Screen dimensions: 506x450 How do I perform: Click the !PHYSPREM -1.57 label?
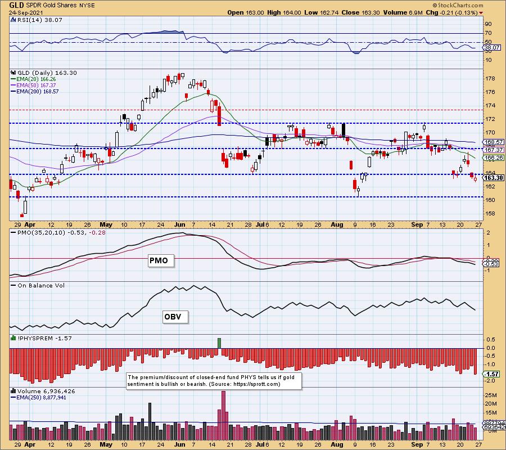pos(44,338)
